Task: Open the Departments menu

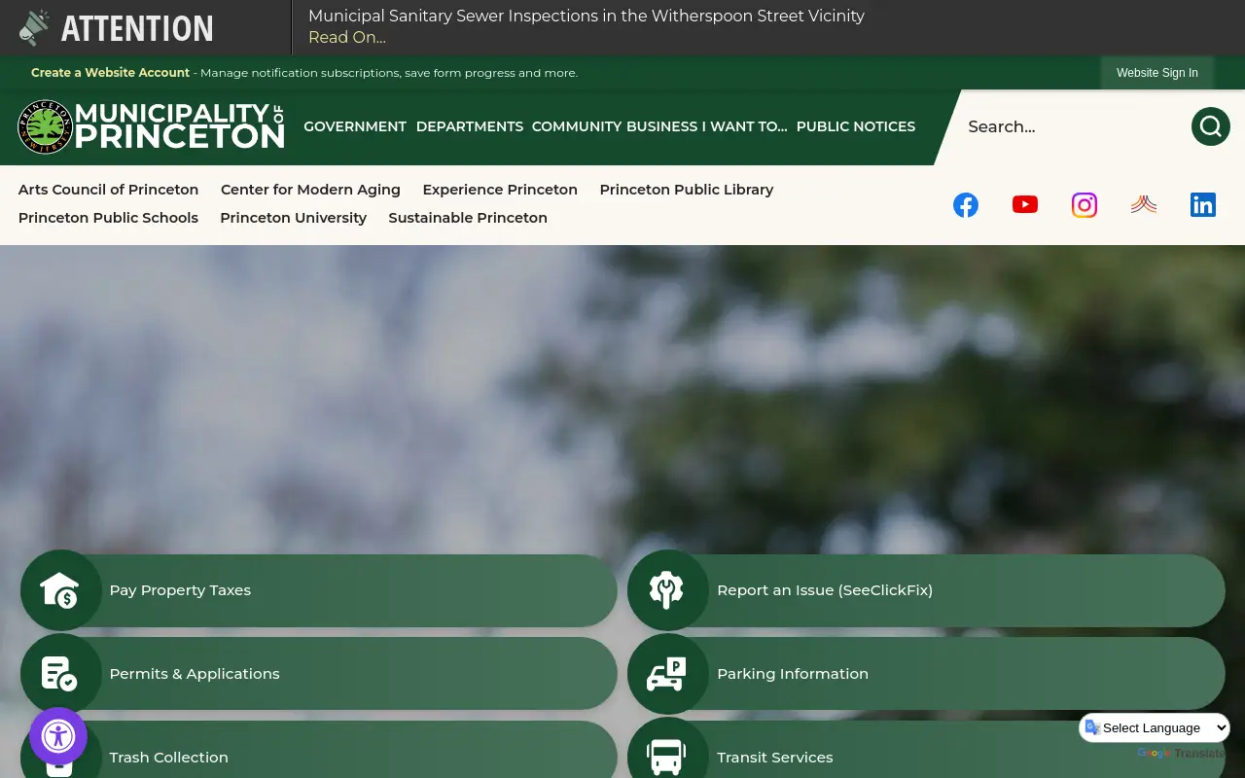Action: [470, 126]
